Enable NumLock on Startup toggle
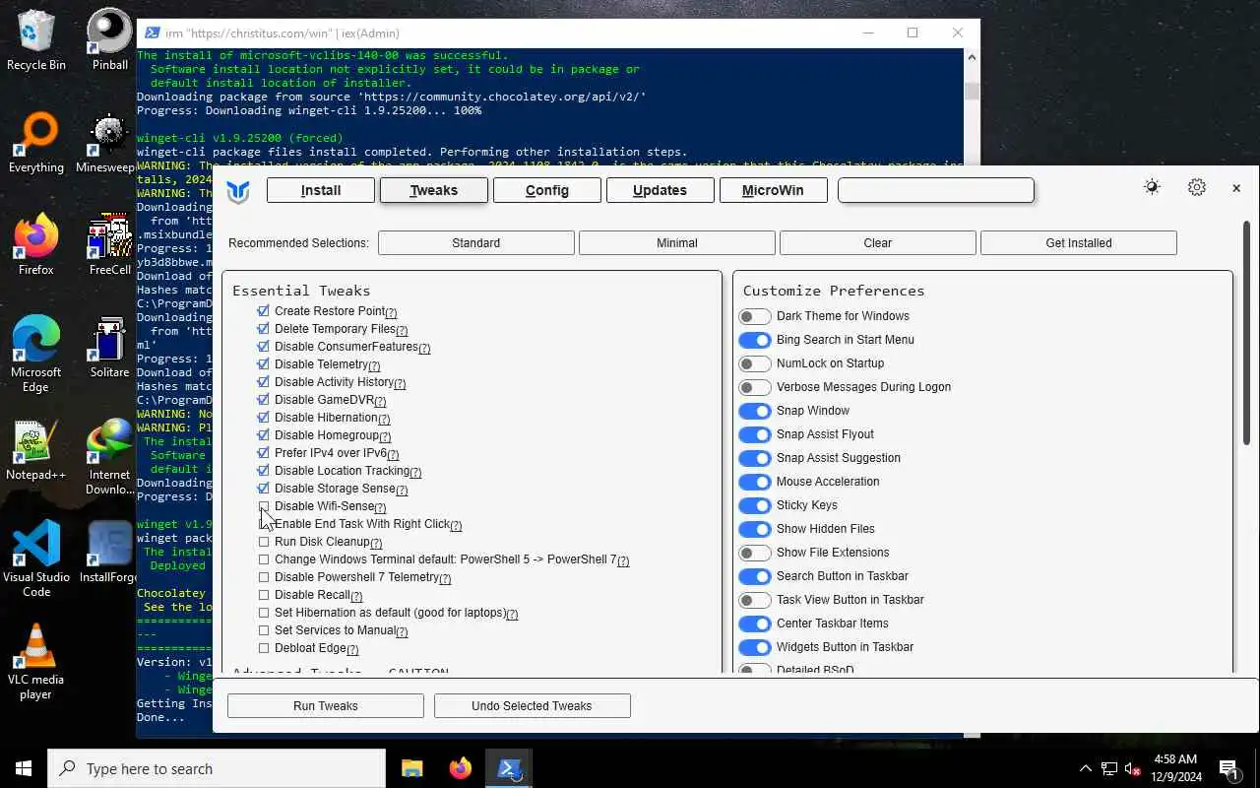 pyautogui.click(x=755, y=363)
